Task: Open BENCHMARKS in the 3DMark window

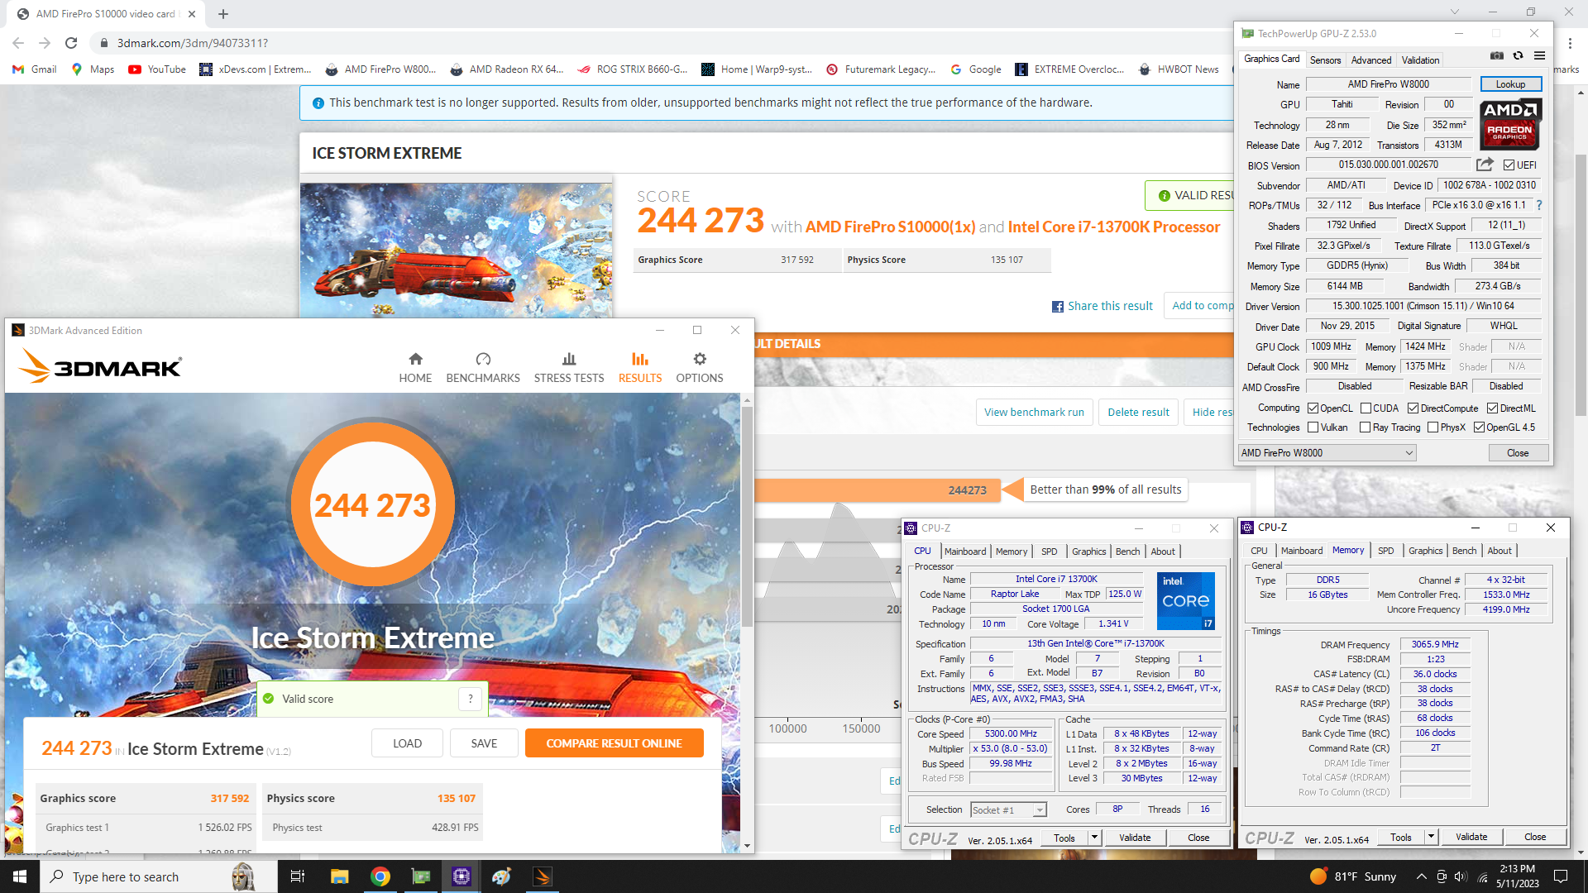Action: pos(483,368)
